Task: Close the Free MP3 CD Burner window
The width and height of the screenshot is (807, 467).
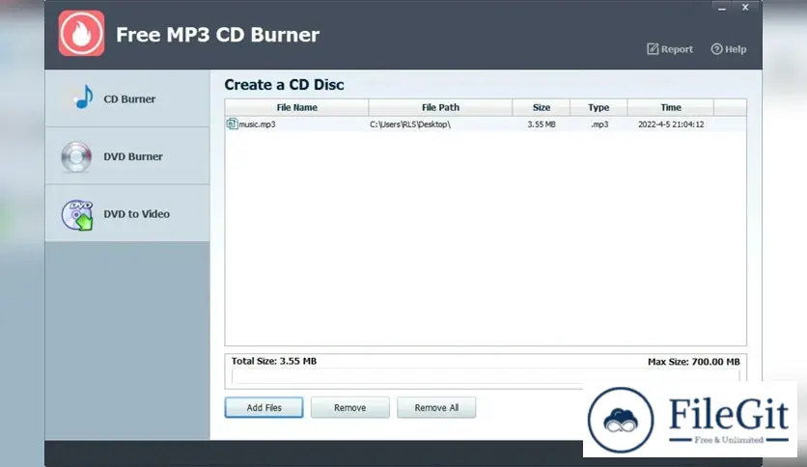Action: click(x=745, y=7)
